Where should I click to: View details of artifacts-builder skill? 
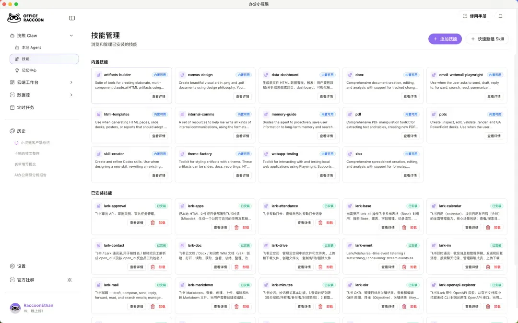click(159, 97)
